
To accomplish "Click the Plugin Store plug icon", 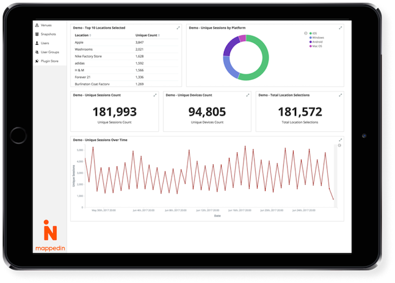I will [x=37, y=61].
